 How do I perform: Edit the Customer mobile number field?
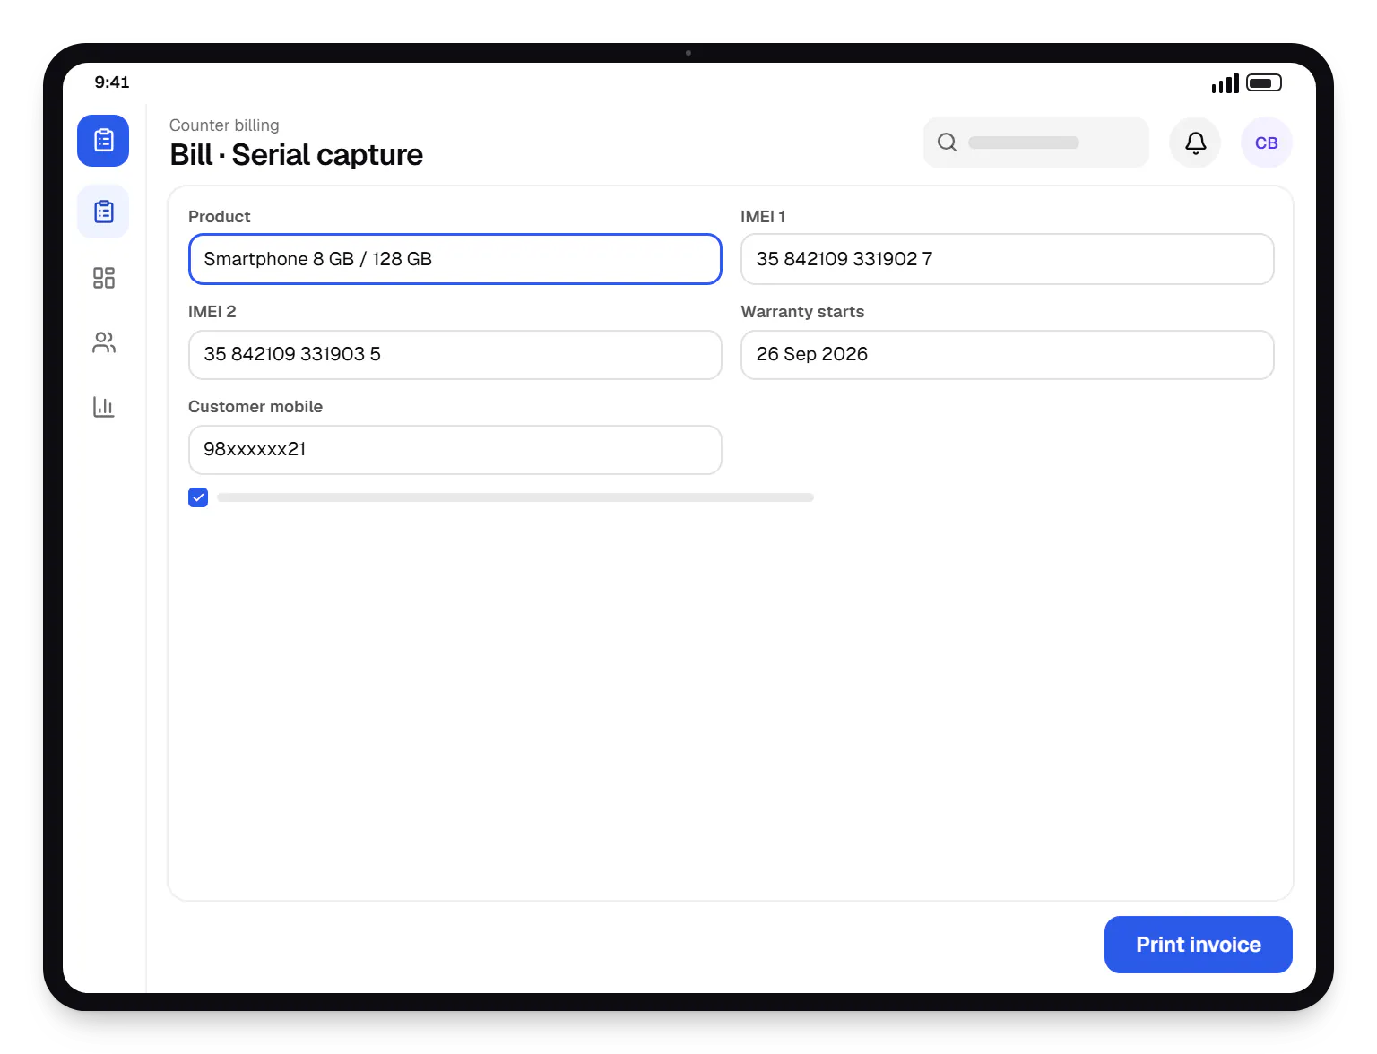point(455,450)
